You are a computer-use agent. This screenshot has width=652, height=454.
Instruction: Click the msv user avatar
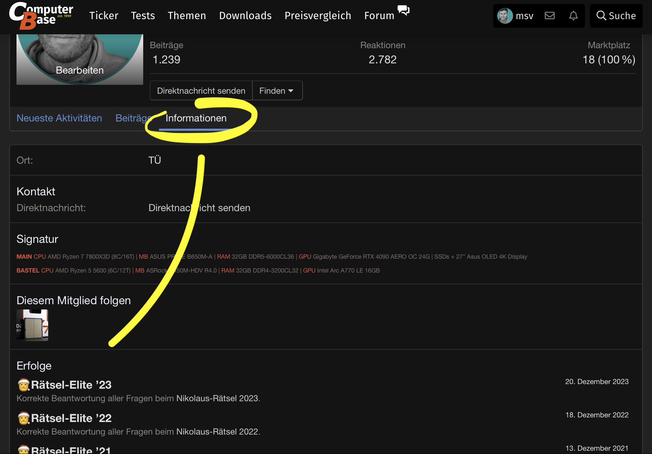(505, 16)
